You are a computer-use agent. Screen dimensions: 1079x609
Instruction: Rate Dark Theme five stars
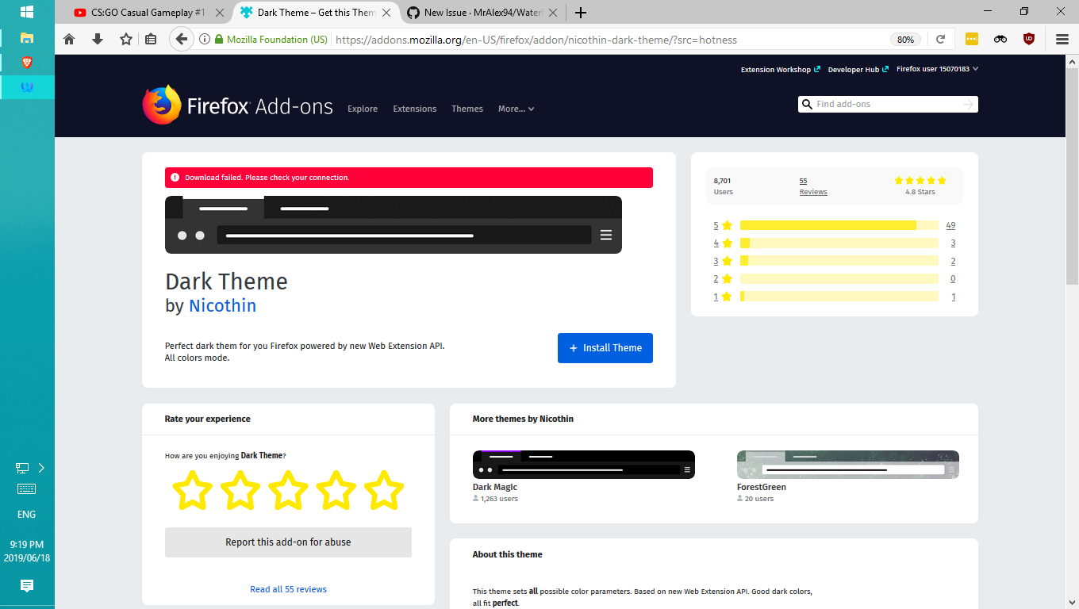[384, 490]
